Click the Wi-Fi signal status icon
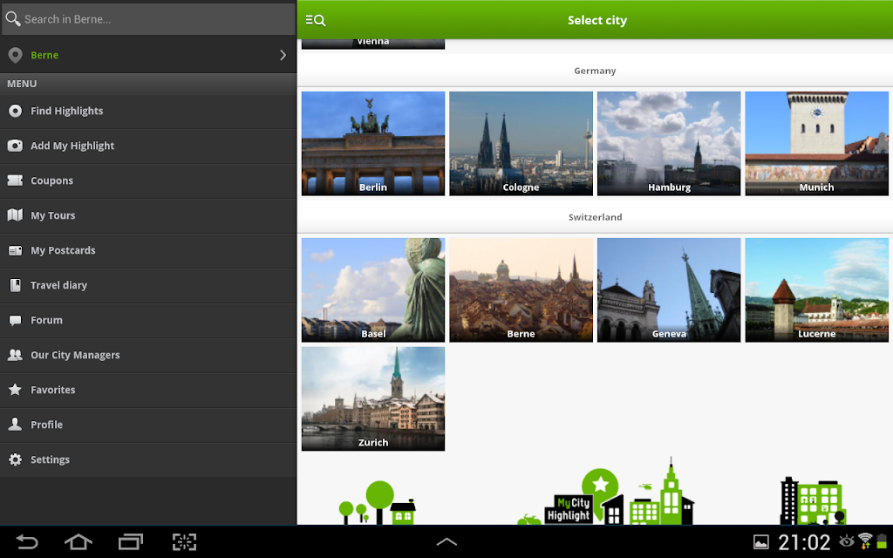This screenshot has height=558, width=893. (x=865, y=541)
